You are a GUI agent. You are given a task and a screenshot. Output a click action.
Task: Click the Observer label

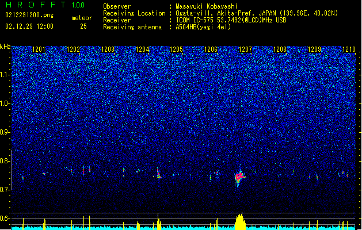[x=117, y=6]
